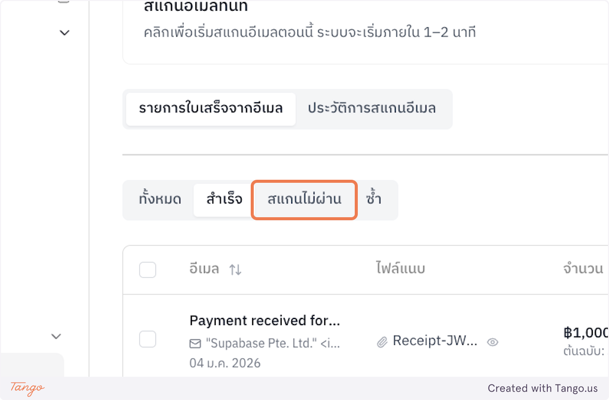Open the email titled Payment received for...
The height and width of the screenshot is (400, 609).
pyautogui.click(x=265, y=321)
